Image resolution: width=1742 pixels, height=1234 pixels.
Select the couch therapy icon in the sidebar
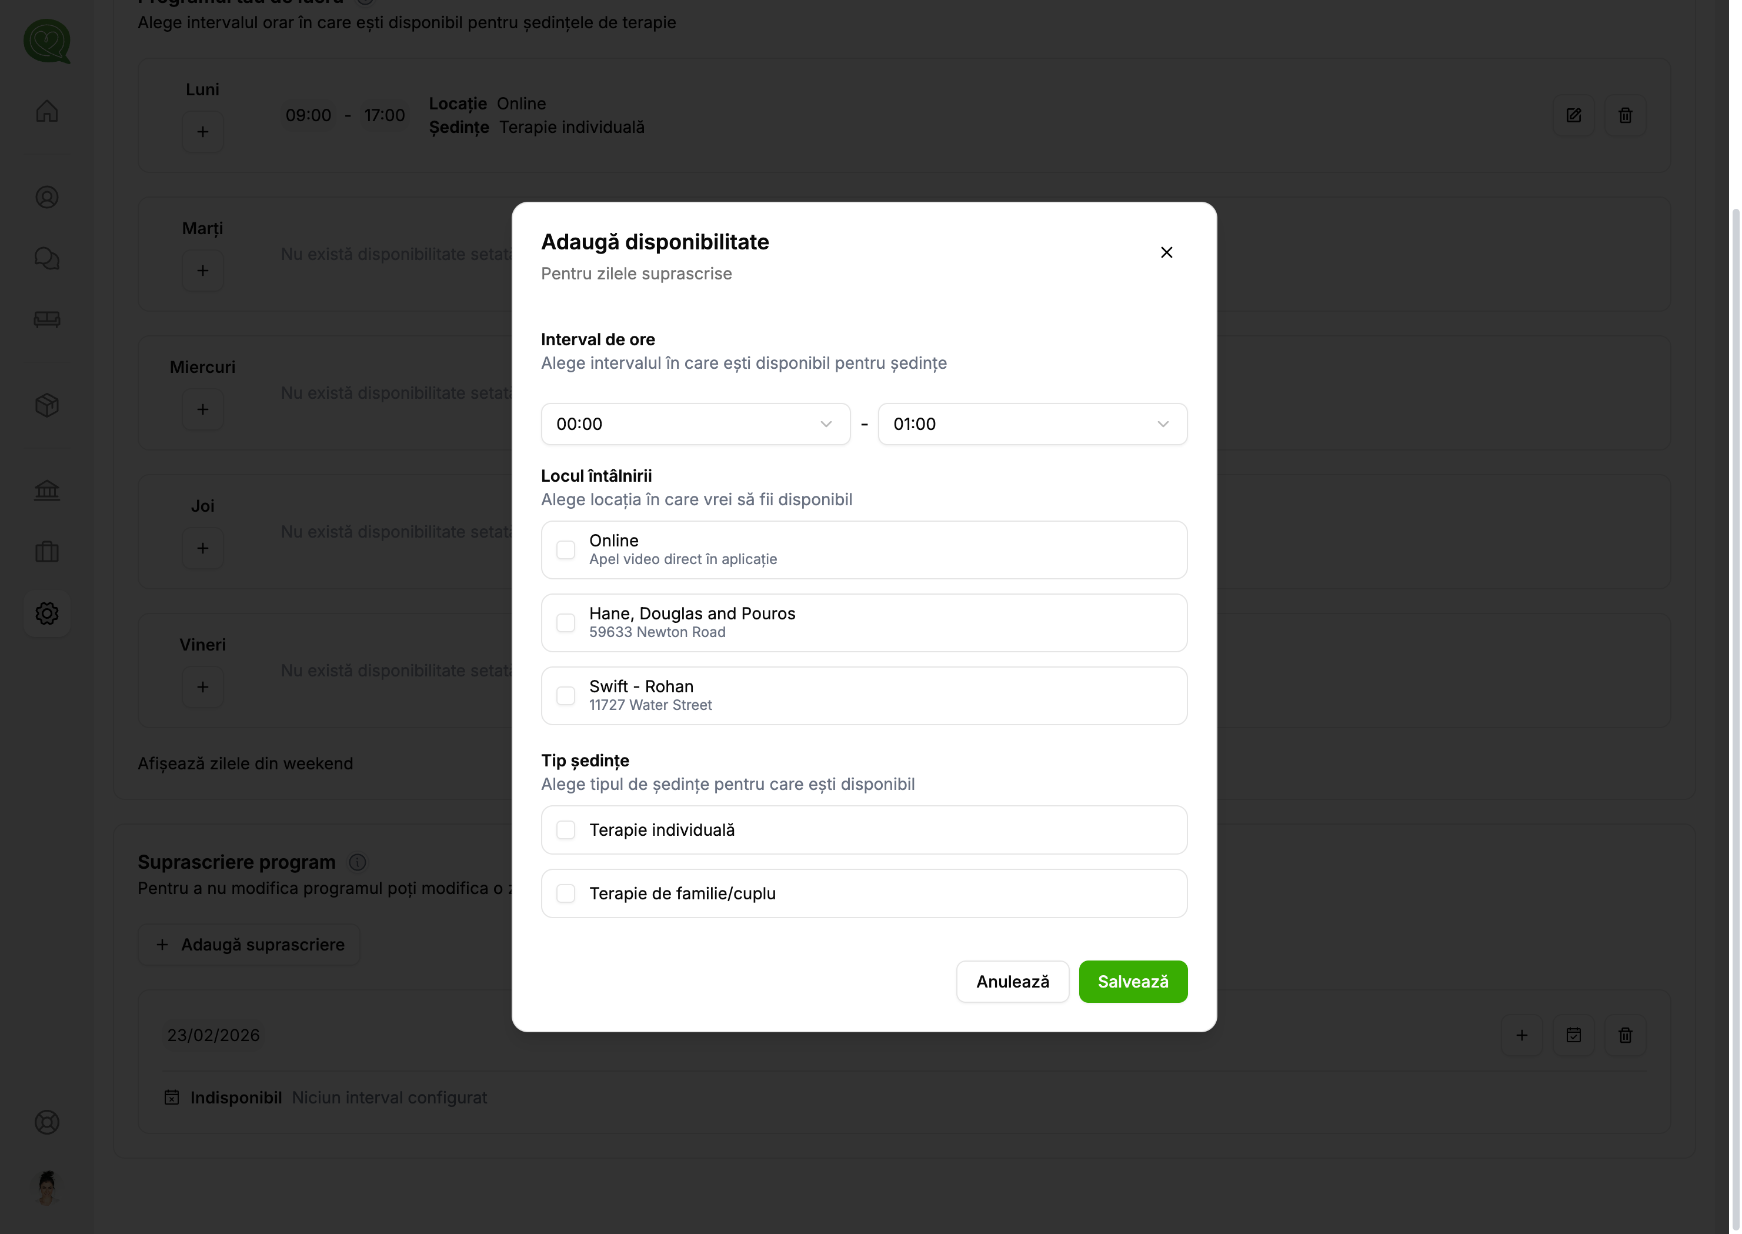[x=46, y=319]
